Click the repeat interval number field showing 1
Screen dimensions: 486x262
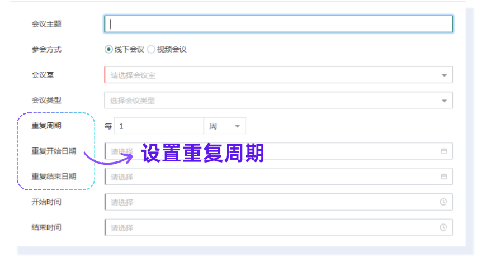(x=159, y=126)
